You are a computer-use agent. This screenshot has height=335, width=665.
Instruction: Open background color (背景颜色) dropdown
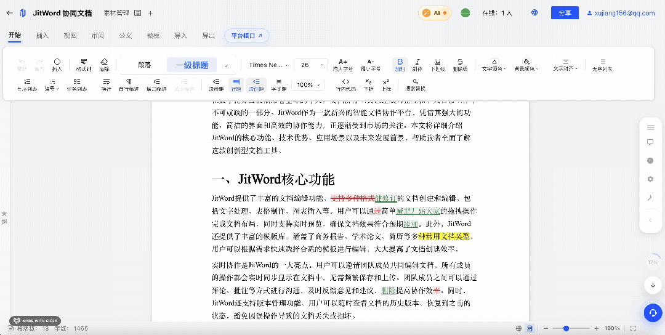(526, 65)
